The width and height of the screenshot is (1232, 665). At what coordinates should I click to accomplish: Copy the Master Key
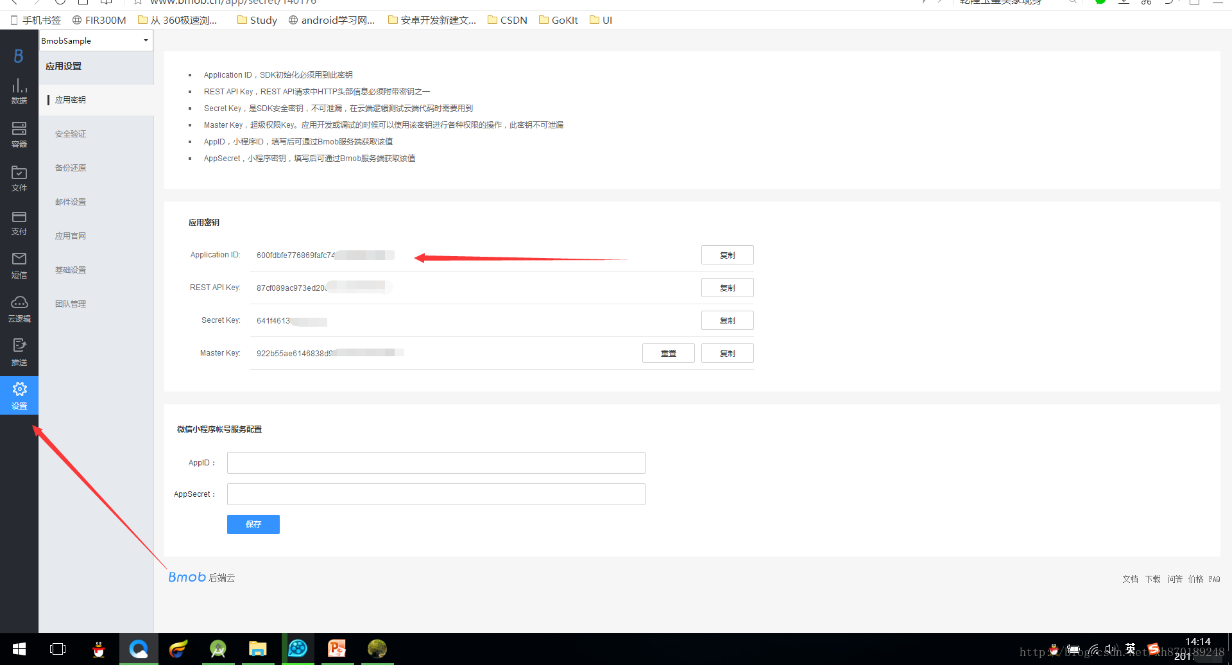pos(727,353)
